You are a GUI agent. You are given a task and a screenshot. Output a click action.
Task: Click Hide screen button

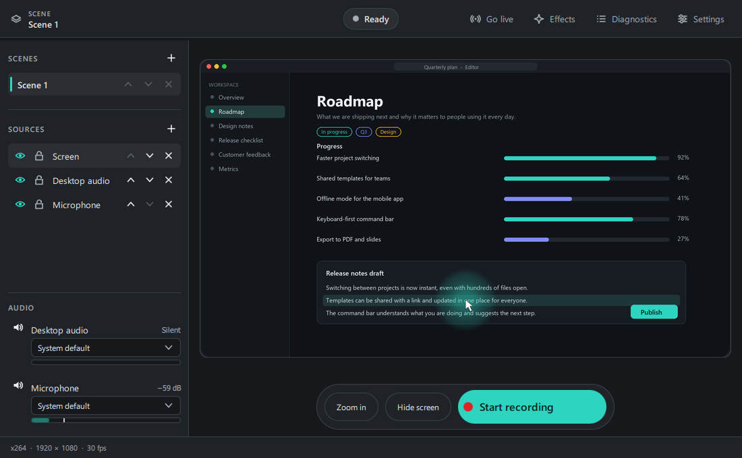click(x=418, y=407)
